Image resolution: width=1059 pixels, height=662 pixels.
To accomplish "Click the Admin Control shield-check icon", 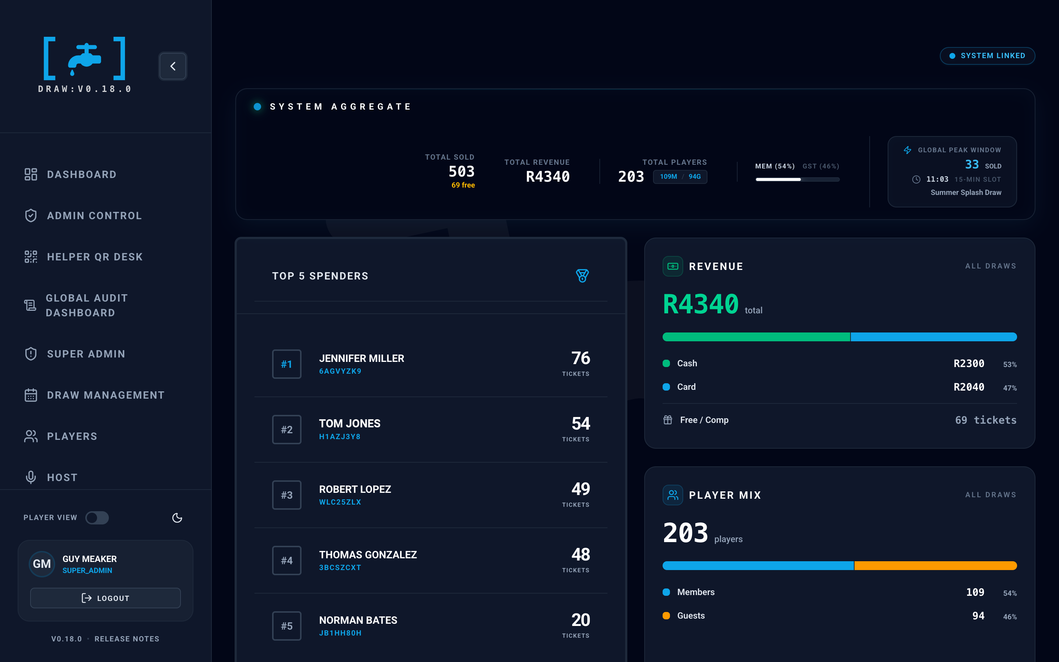I will 31,216.
